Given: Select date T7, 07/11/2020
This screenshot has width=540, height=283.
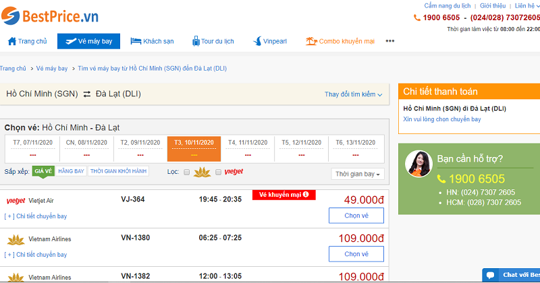Looking at the screenshot, I should pyautogui.click(x=32, y=148).
